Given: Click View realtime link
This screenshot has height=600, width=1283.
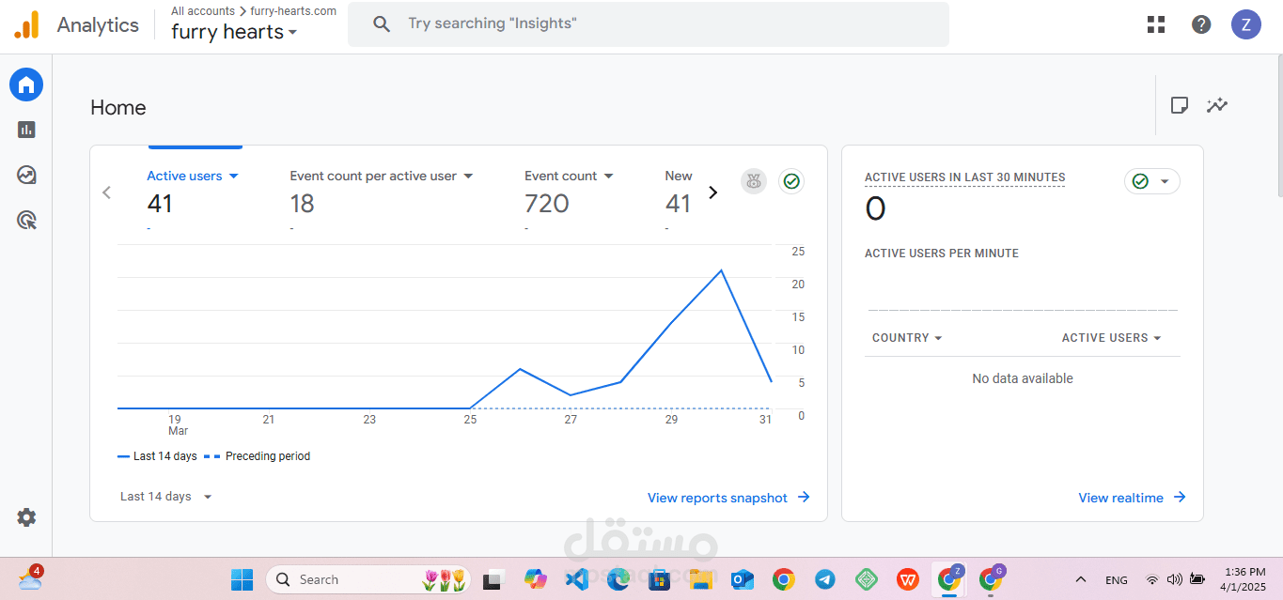Looking at the screenshot, I should 1132,498.
